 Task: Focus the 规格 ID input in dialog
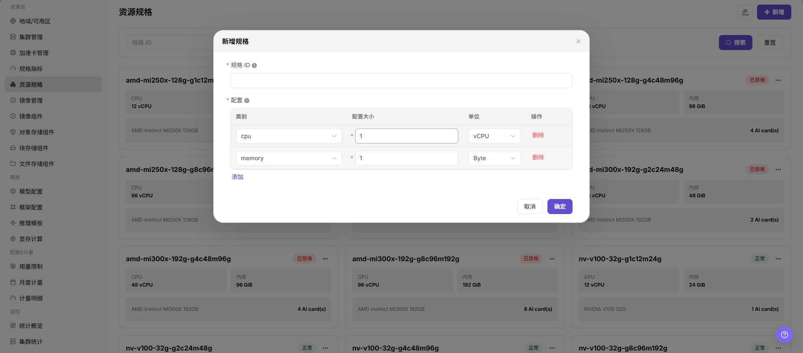coord(401,81)
